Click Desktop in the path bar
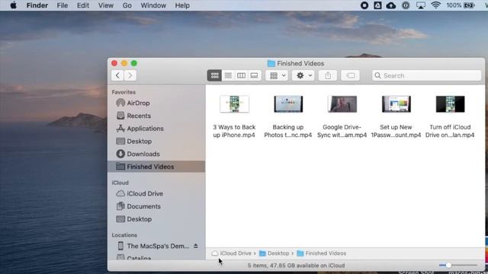Viewport: 488px width, 274px height. coord(274,253)
